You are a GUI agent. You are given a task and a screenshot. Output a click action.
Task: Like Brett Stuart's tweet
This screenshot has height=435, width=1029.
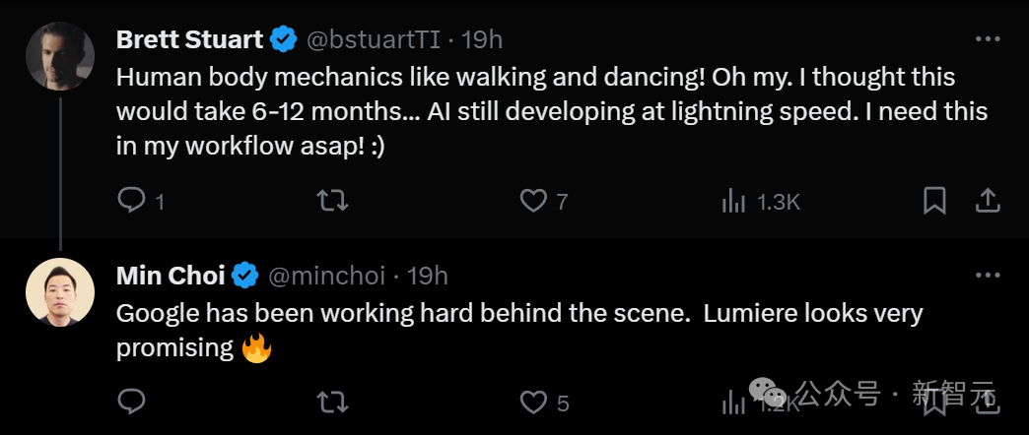pos(533,201)
